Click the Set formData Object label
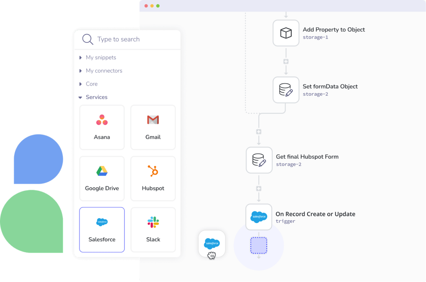Screen dimensions: 426x282 (330, 86)
